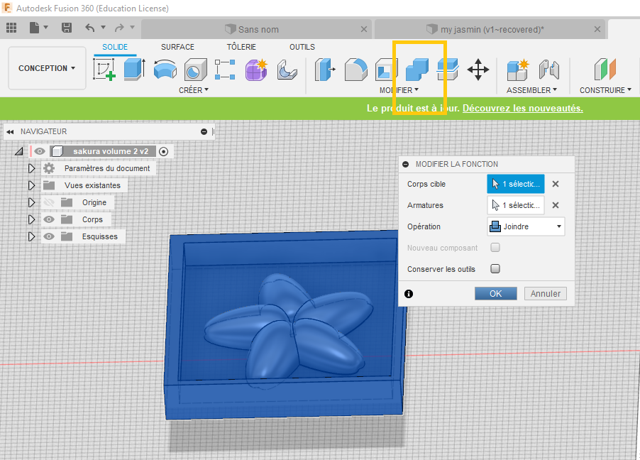Clear the Armatures selection

pos(556,205)
